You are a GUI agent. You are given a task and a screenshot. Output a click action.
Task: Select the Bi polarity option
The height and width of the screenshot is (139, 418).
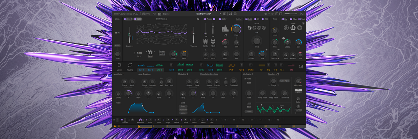click(298, 90)
